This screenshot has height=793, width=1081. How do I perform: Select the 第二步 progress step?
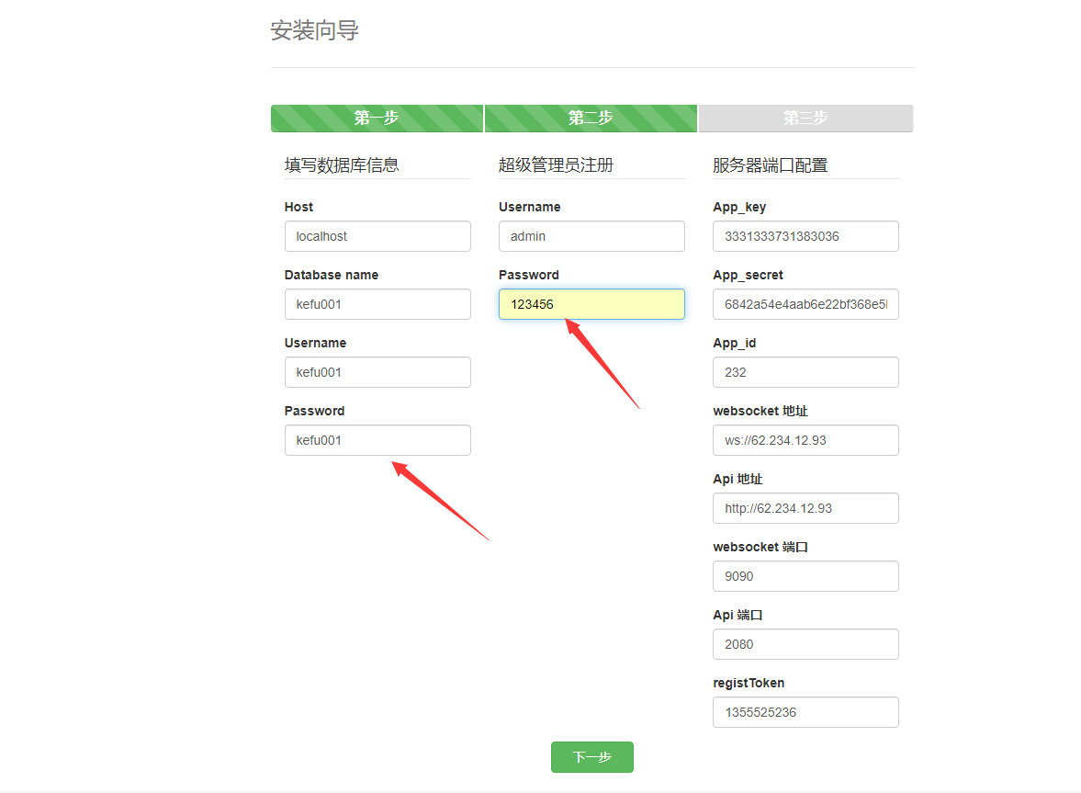pos(591,119)
